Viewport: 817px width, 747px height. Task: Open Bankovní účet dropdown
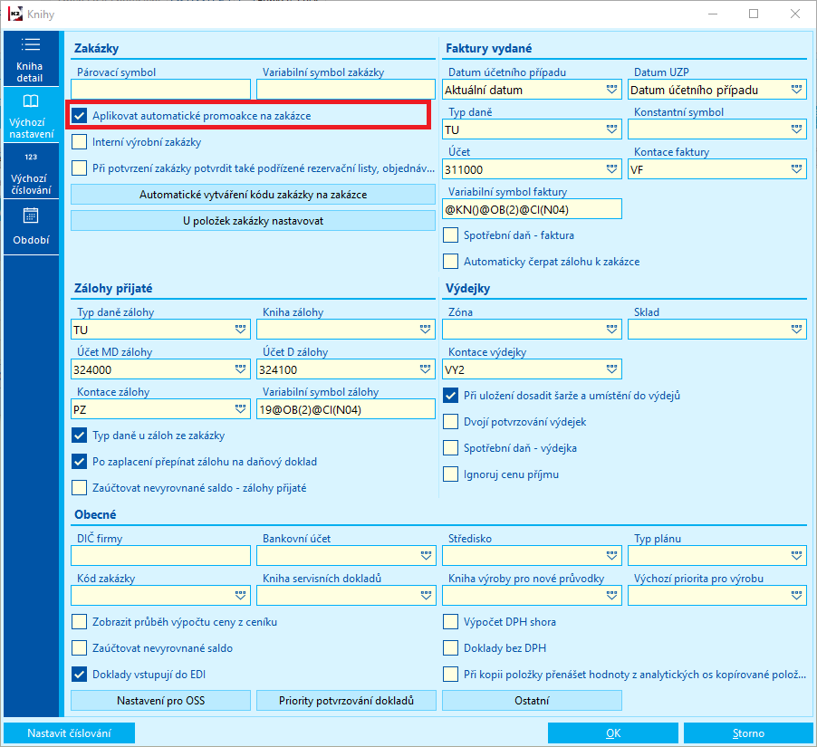426,556
